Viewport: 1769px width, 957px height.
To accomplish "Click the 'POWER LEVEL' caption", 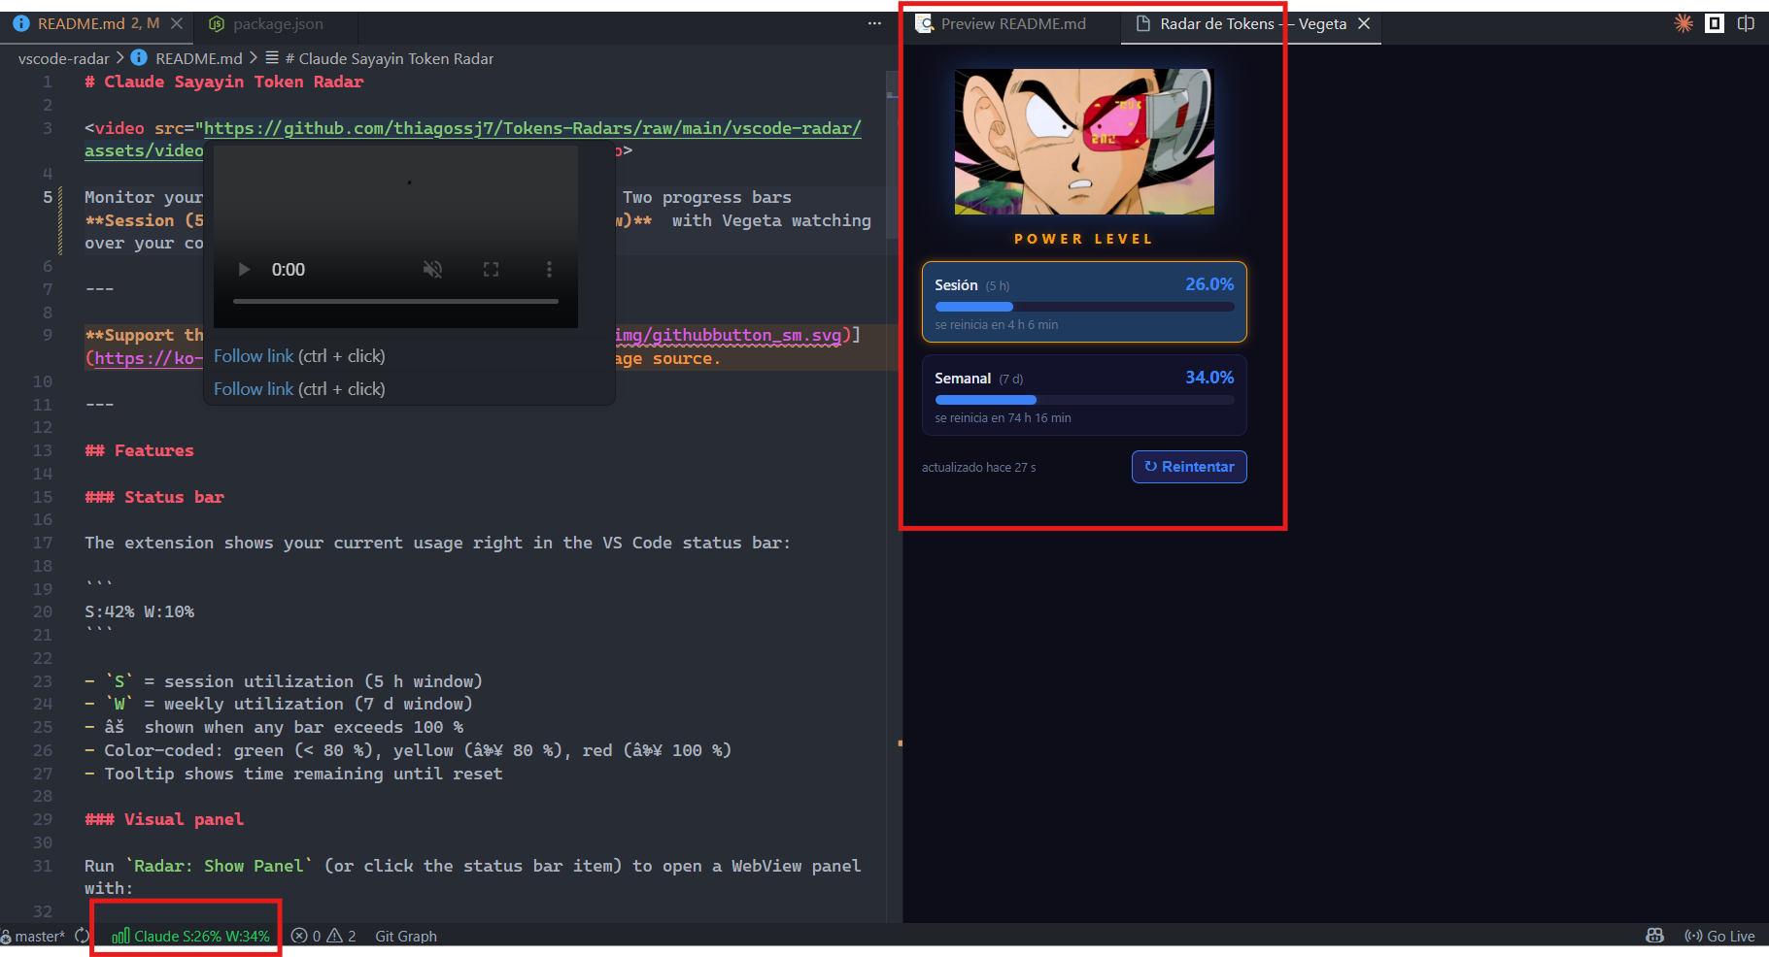I will (1084, 239).
